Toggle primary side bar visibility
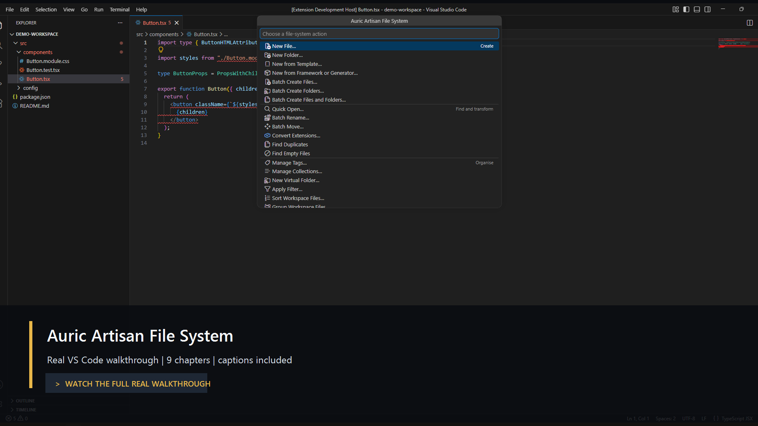Viewport: 758px width, 426px height. click(686, 9)
